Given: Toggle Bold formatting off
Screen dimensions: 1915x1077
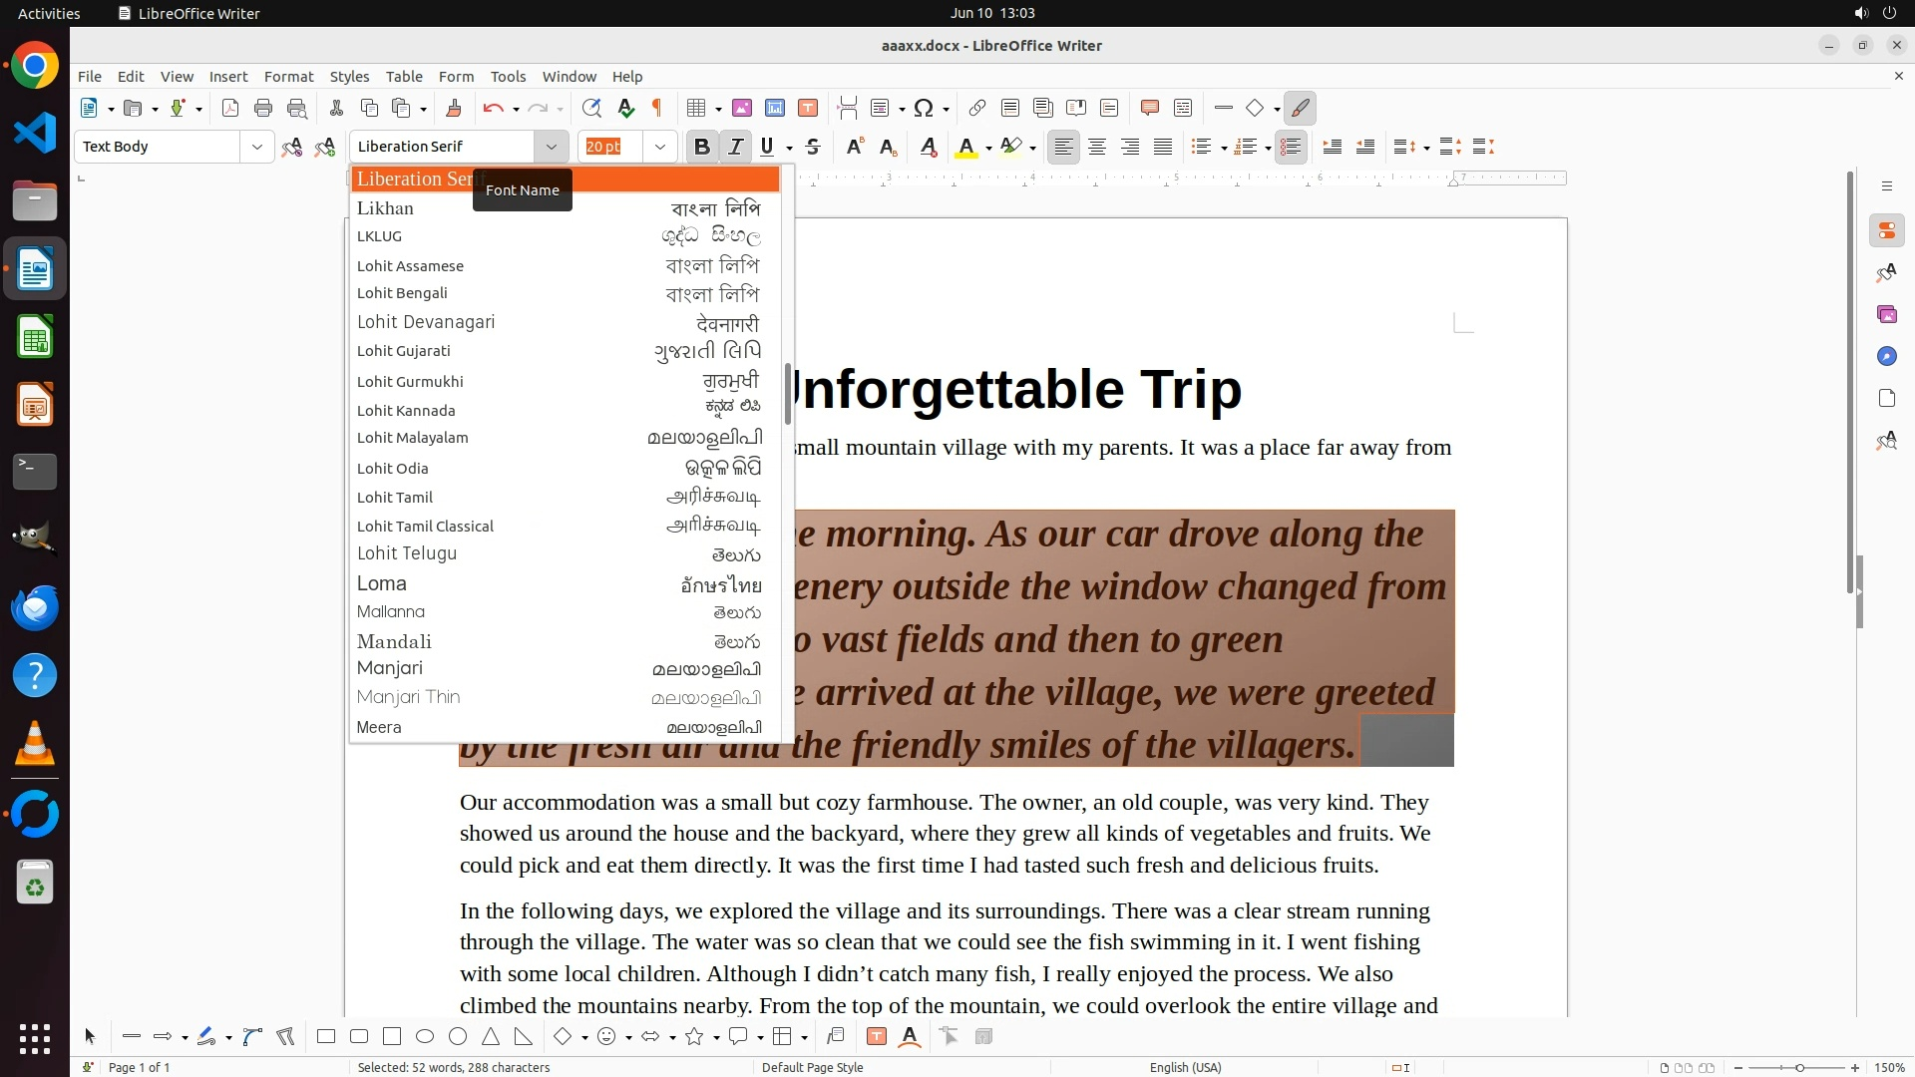Looking at the screenshot, I should point(701,147).
